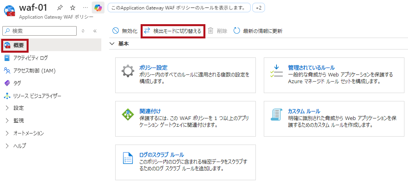Disable the policy with 無効化 button
Viewport: 408px width, 181px height.
[x=125, y=31]
